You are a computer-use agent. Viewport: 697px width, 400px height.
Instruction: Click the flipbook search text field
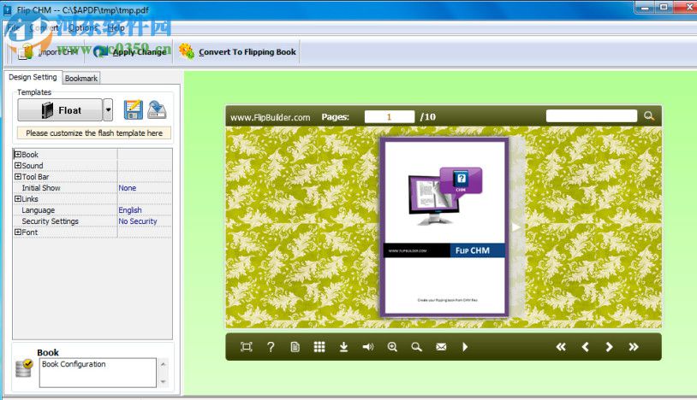[x=591, y=115]
